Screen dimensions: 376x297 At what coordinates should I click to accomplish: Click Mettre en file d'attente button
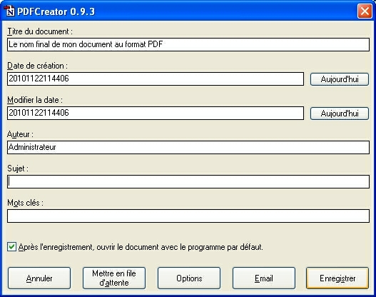click(114, 278)
